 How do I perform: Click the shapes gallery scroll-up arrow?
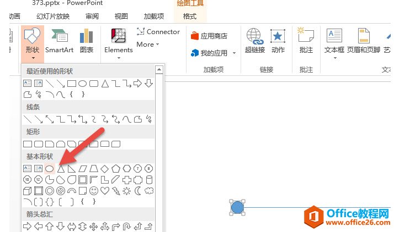coord(159,70)
